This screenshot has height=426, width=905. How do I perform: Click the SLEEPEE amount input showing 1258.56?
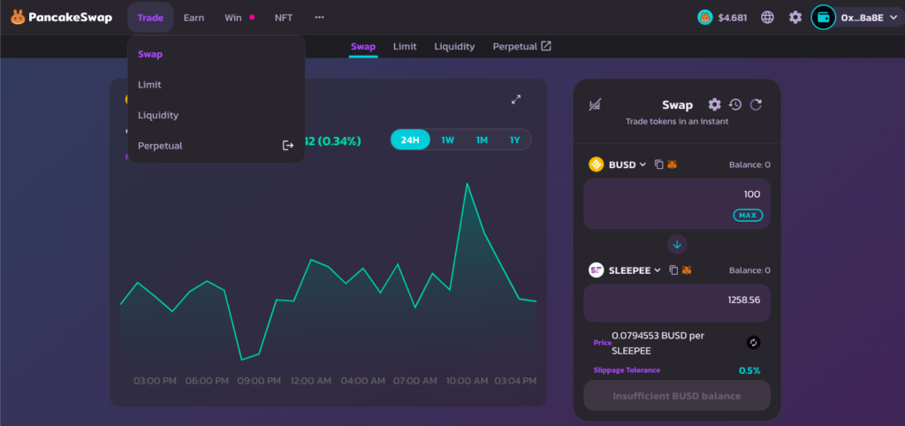tap(677, 302)
